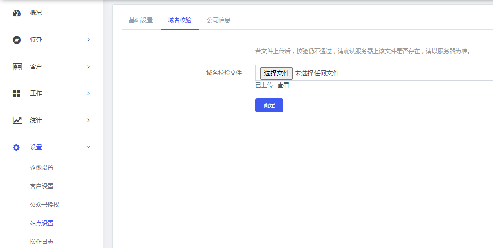Click the line chart icon beside 统计
This screenshot has width=493, height=248.
(17, 120)
